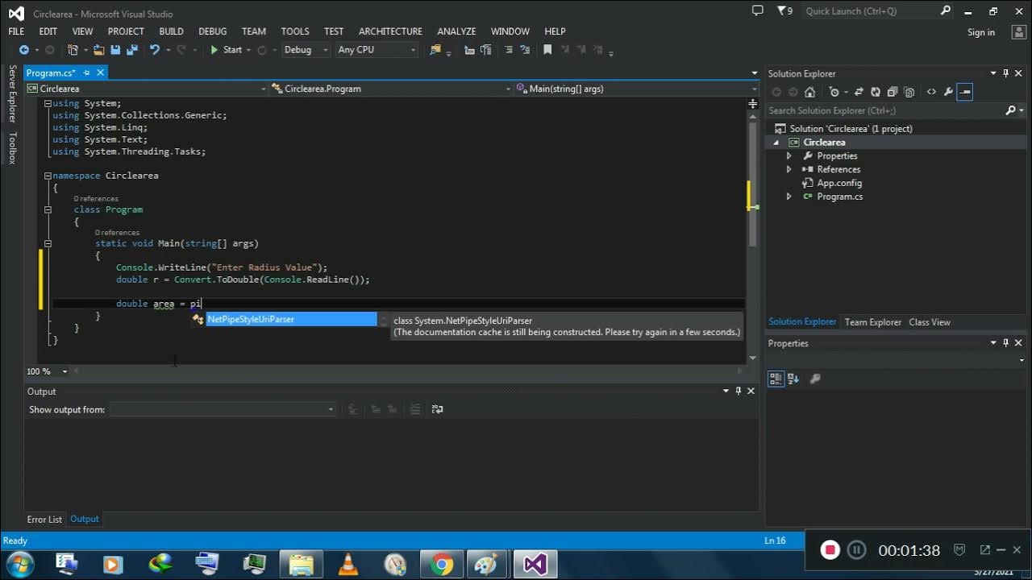1032x580 pixels.
Task: Collapse the using directives outline region
Action: point(48,104)
